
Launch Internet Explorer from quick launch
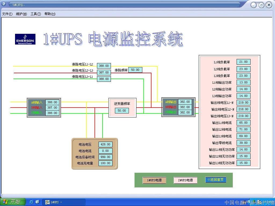point(31,202)
